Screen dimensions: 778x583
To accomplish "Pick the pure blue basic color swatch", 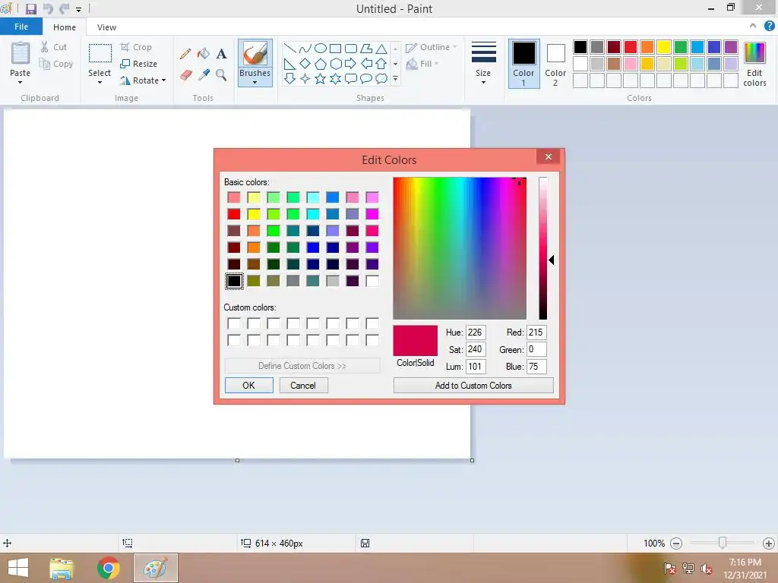I will (x=313, y=247).
